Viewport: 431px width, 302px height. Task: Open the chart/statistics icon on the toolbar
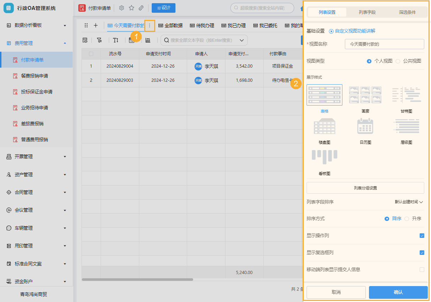[147, 40]
